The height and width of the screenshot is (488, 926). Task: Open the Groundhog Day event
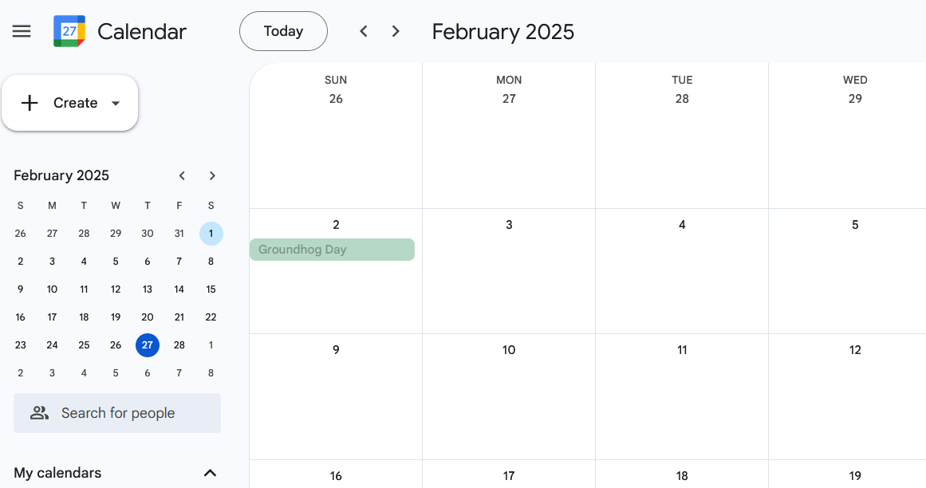coord(332,250)
